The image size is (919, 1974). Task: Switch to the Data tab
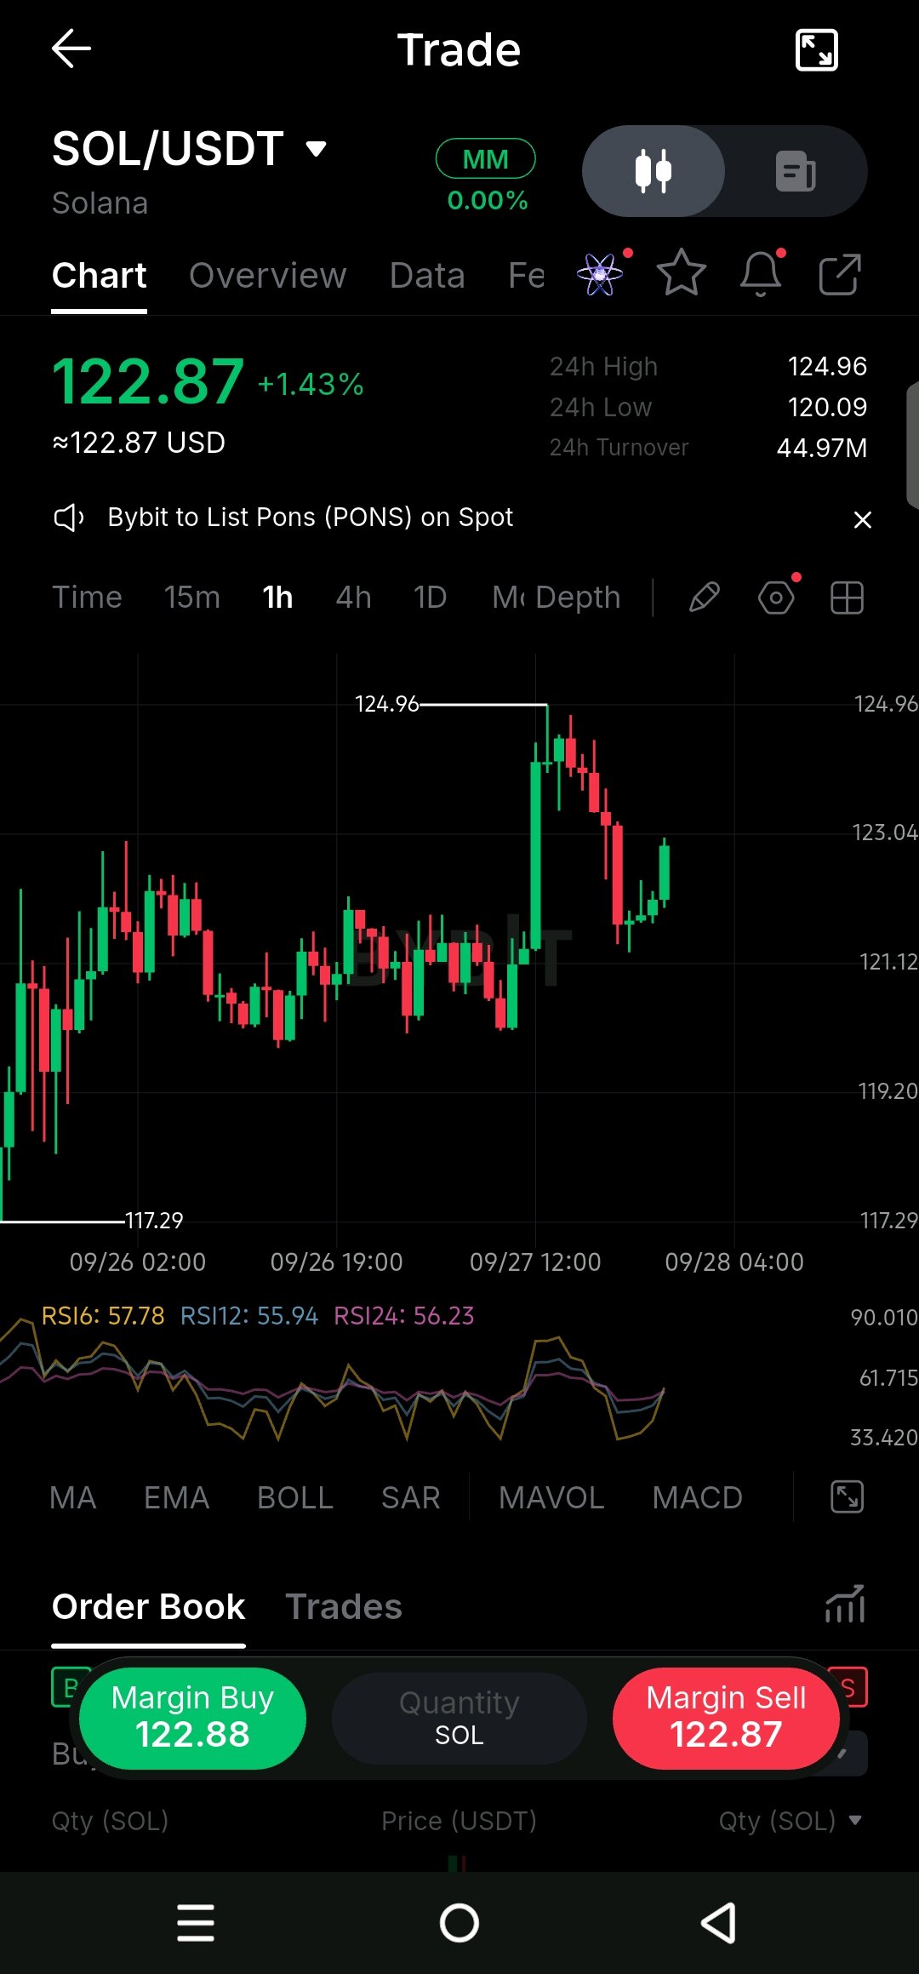click(427, 276)
